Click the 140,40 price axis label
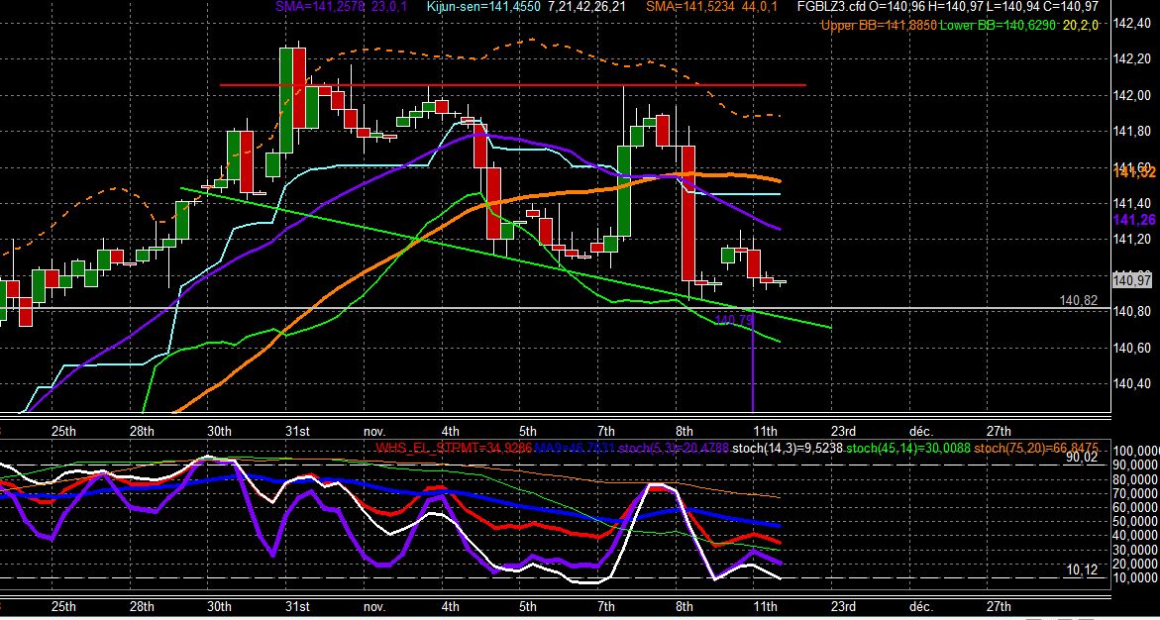Screen dimensions: 1160x620 point(1132,383)
